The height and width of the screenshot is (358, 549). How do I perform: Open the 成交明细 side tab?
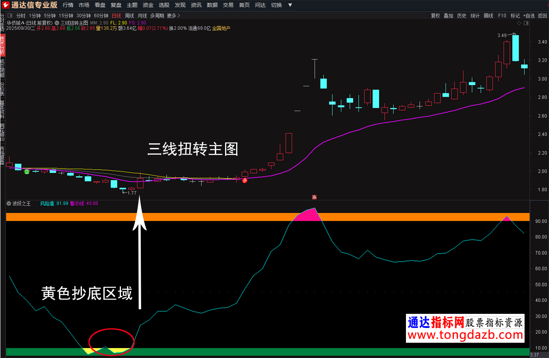click(x=2, y=68)
